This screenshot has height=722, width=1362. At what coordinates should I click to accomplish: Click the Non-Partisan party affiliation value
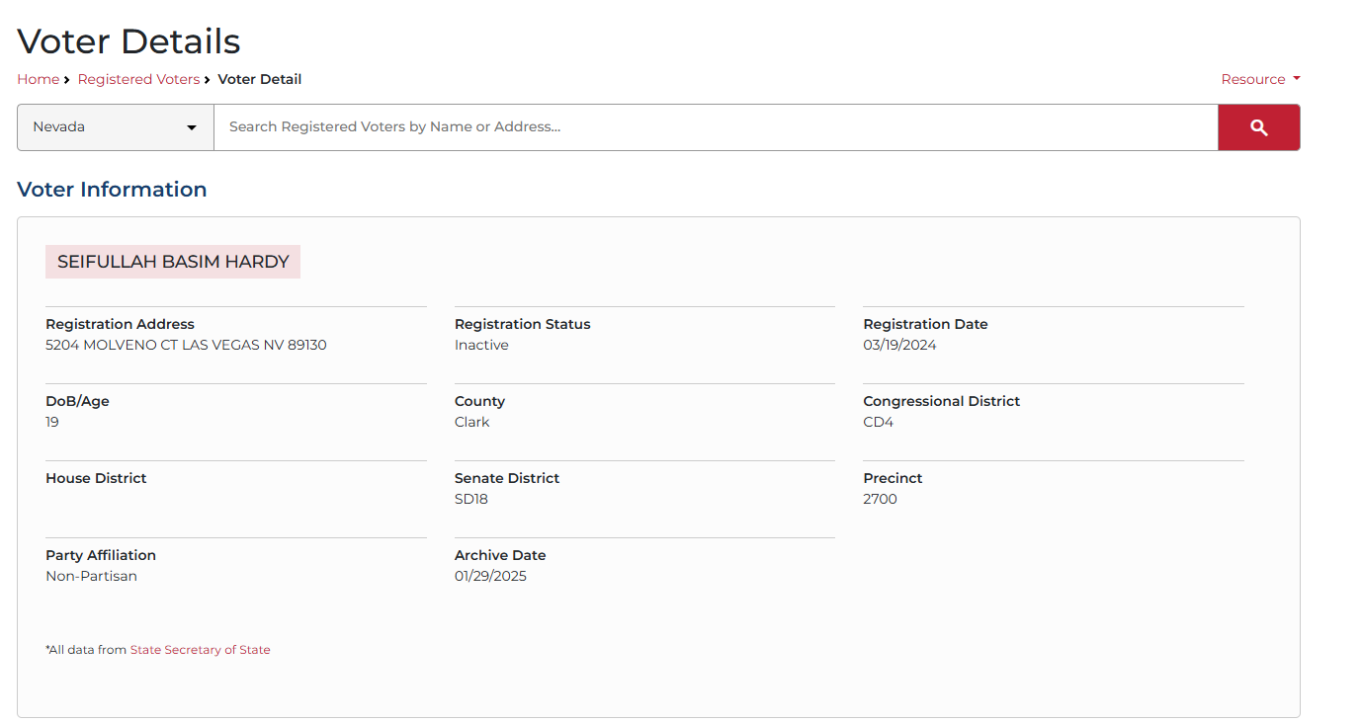click(91, 576)
